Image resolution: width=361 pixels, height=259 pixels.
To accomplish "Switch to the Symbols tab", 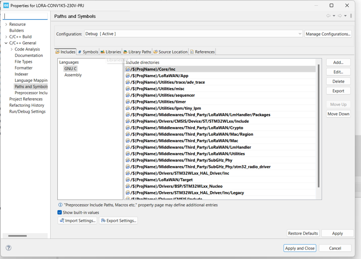I will pyautogui.click(x=88, y=52).
